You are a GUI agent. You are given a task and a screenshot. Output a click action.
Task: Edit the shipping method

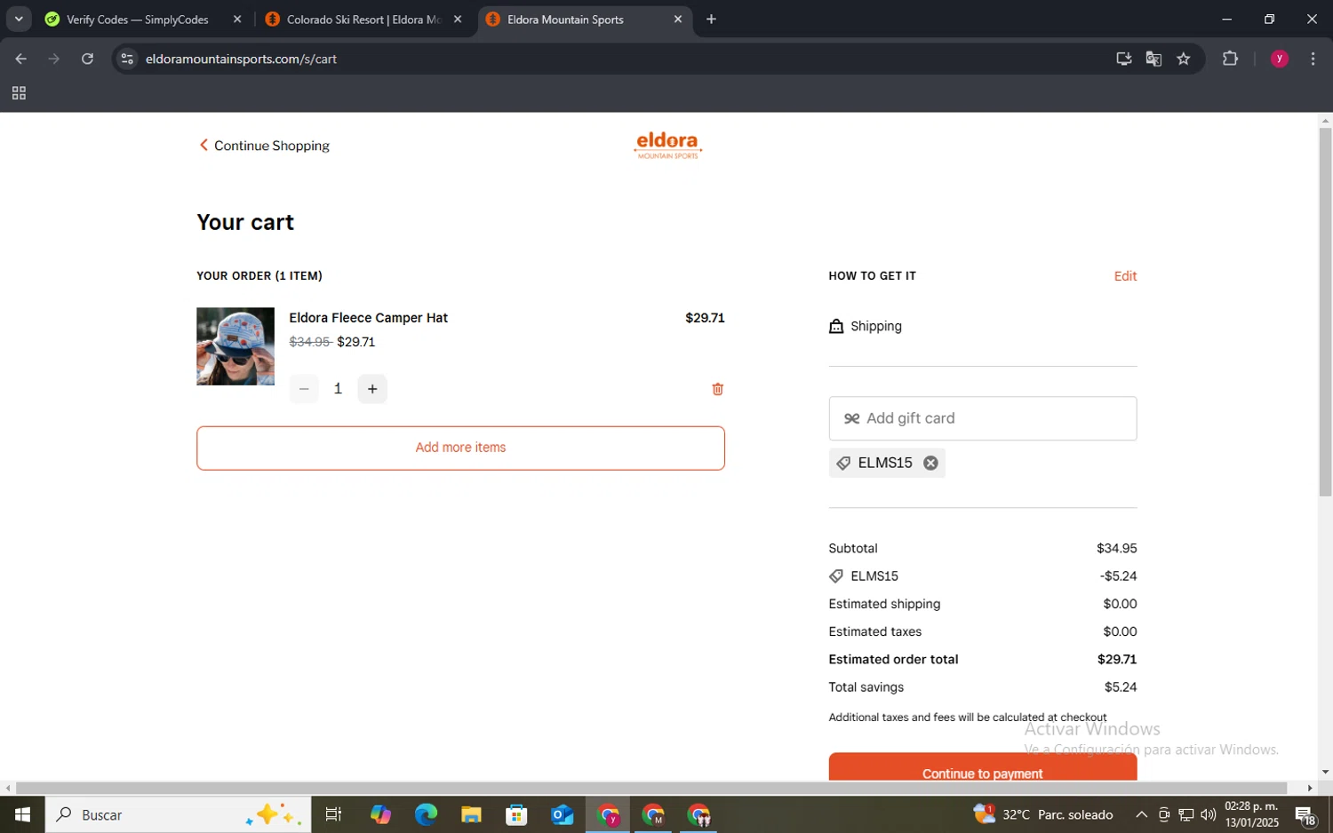tap(1125, 276)
